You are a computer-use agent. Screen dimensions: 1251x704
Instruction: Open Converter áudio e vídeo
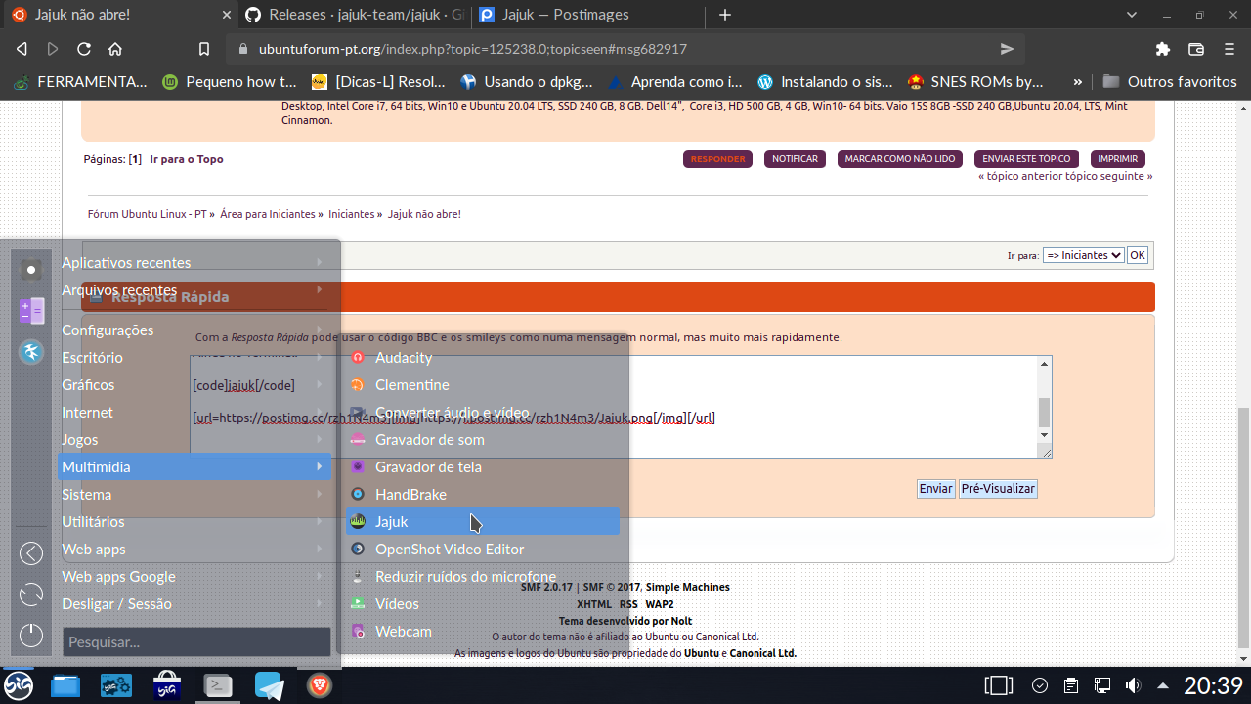(x=483, y=413)
